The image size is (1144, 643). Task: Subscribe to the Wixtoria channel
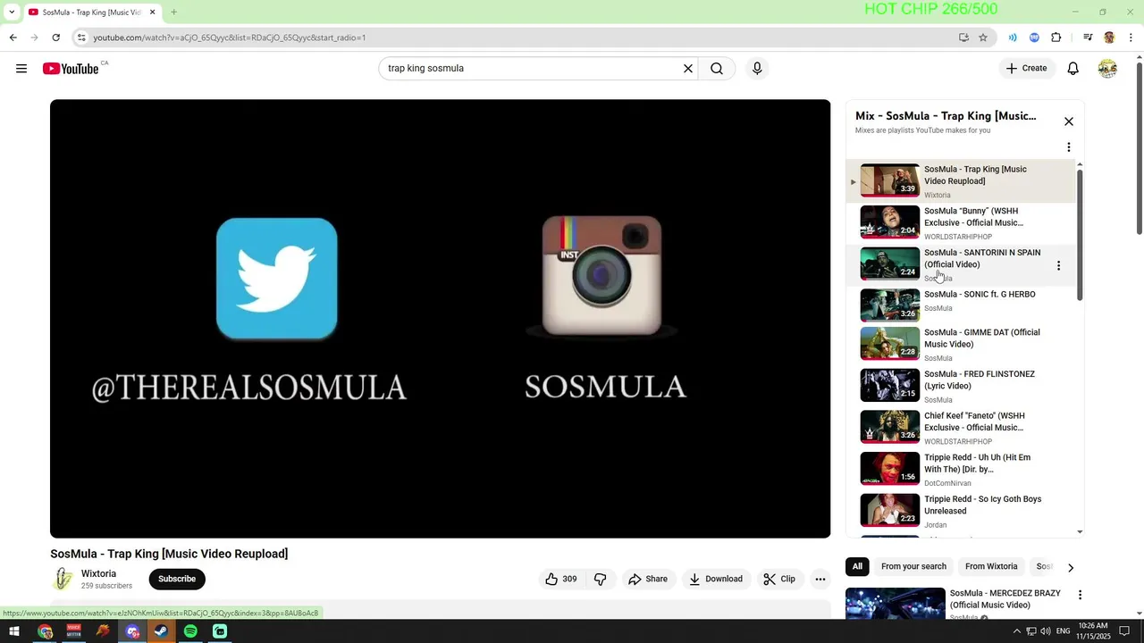coord(177,579)
